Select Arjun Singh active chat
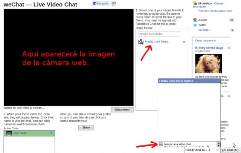Screen dimensions: 241x153 pos(29,133)
